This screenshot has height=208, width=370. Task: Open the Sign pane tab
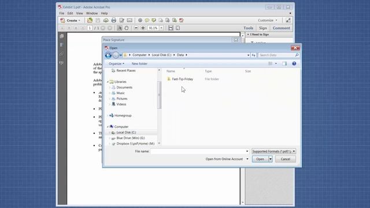[262, 28]
